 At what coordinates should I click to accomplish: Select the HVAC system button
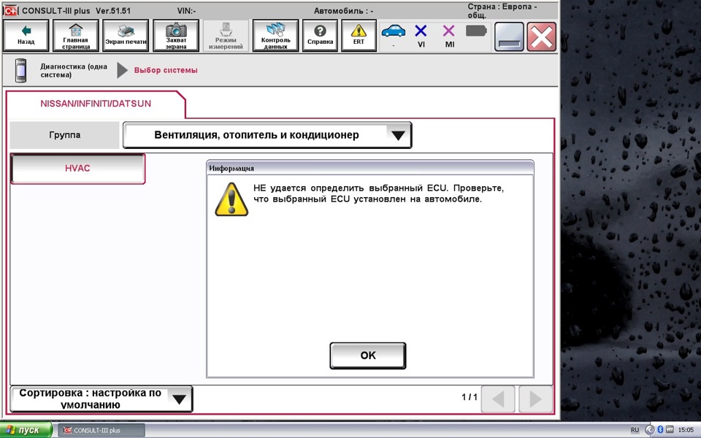(78, 169)
